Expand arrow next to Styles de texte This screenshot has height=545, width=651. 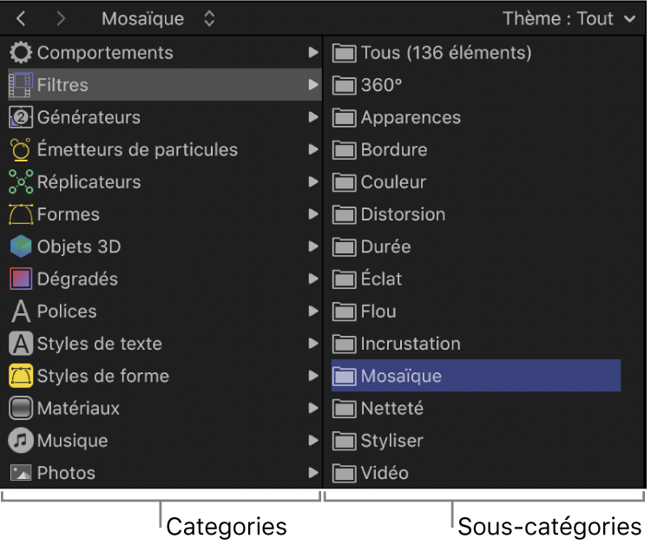[313, 344]
